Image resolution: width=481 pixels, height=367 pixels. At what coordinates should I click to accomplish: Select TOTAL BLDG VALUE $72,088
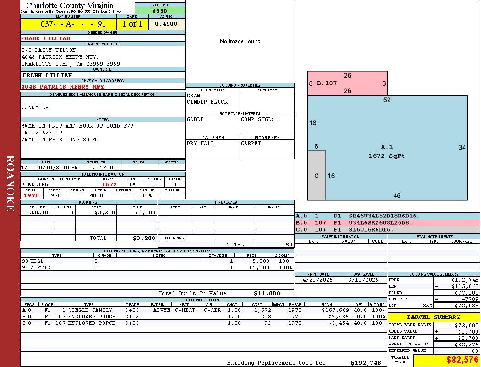click(467, 325)
